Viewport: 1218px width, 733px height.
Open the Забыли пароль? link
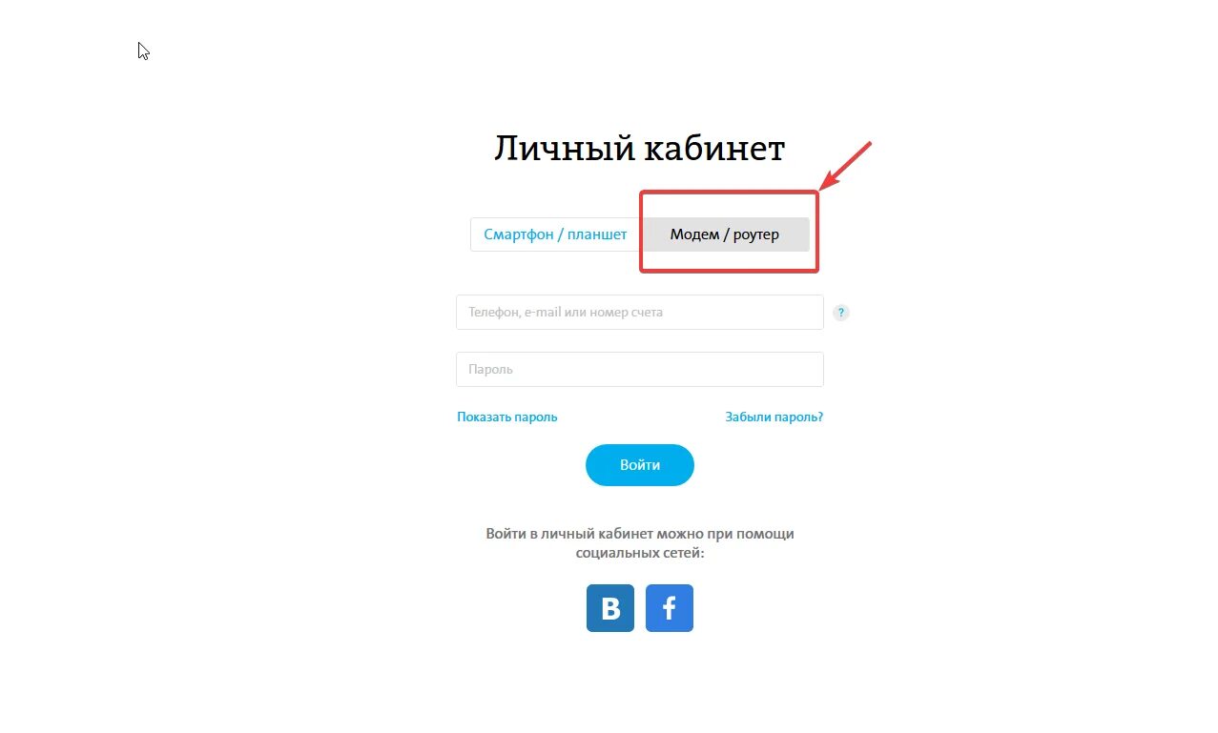774,417
